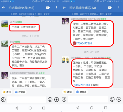Open the minions avatar profile
123x112 pixels.
(65, 60)
